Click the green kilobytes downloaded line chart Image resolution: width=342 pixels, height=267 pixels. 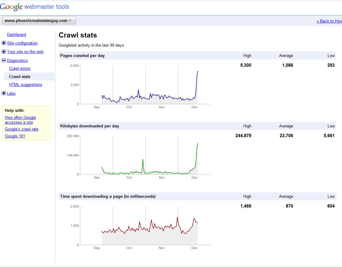[x=146, y=156]
